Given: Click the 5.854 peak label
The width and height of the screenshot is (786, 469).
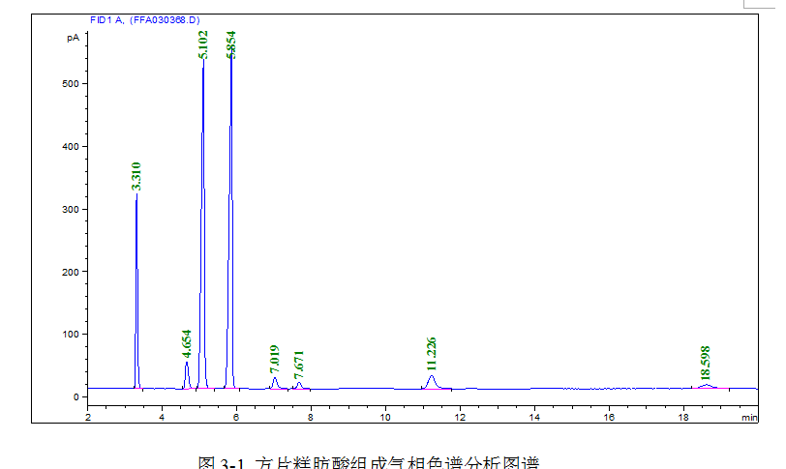Looking at the screenshot, I should 231,44.
